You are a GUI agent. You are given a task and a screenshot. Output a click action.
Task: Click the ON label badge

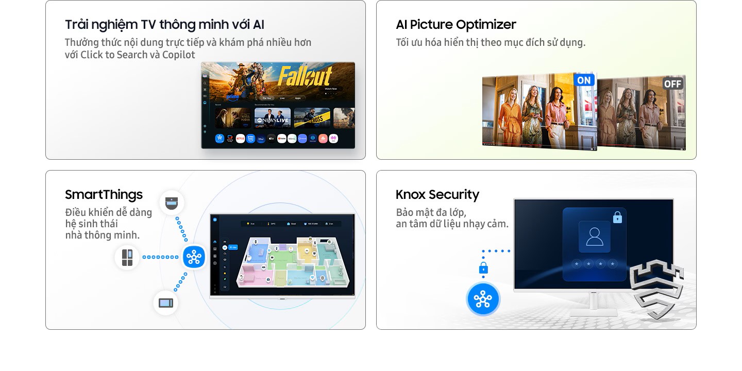coord(584,80)
